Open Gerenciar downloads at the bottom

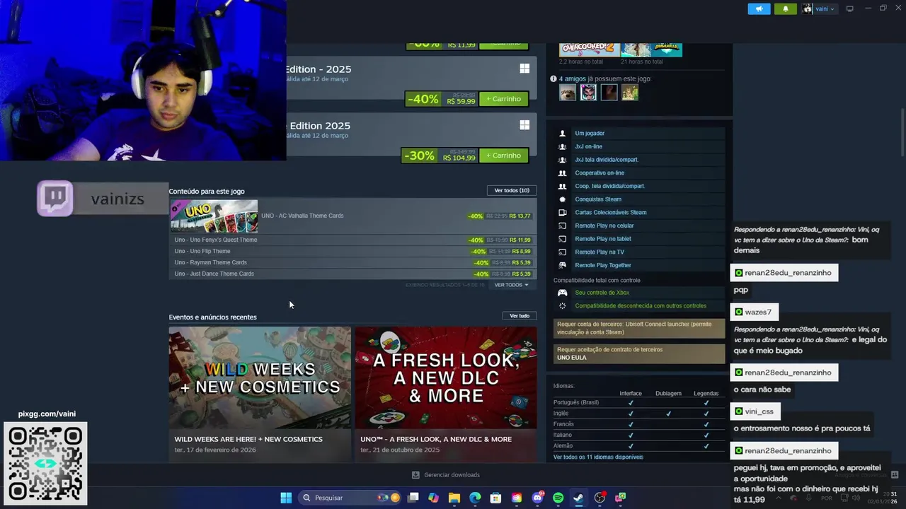(452, 475)
